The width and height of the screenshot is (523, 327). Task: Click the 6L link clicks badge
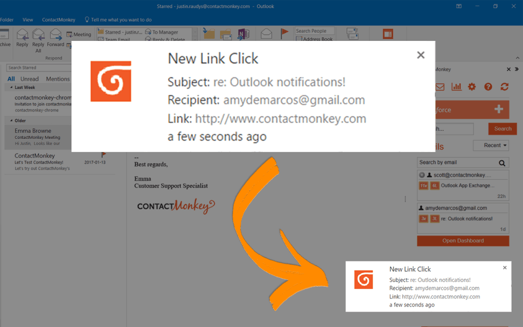[435, 186]
